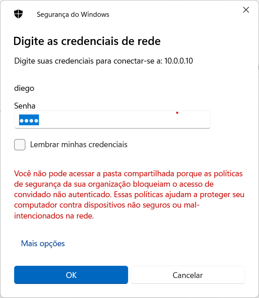Click the highlighted password dots
This screenshot has width=259, height=298.
click(x=29, y=120)
